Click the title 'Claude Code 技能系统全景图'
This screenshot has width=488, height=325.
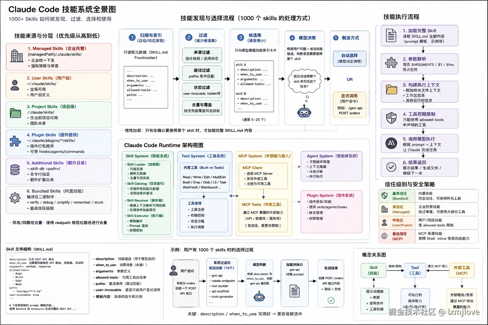pos(62,10)
